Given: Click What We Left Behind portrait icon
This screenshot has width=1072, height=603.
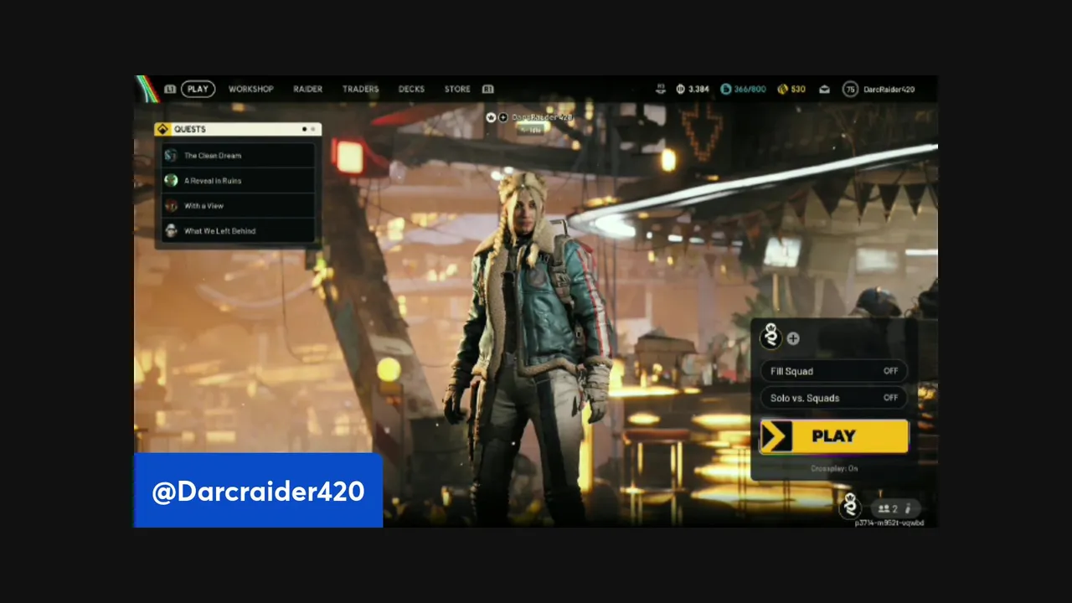Looking at the screenshot, I should pos(171,230).
